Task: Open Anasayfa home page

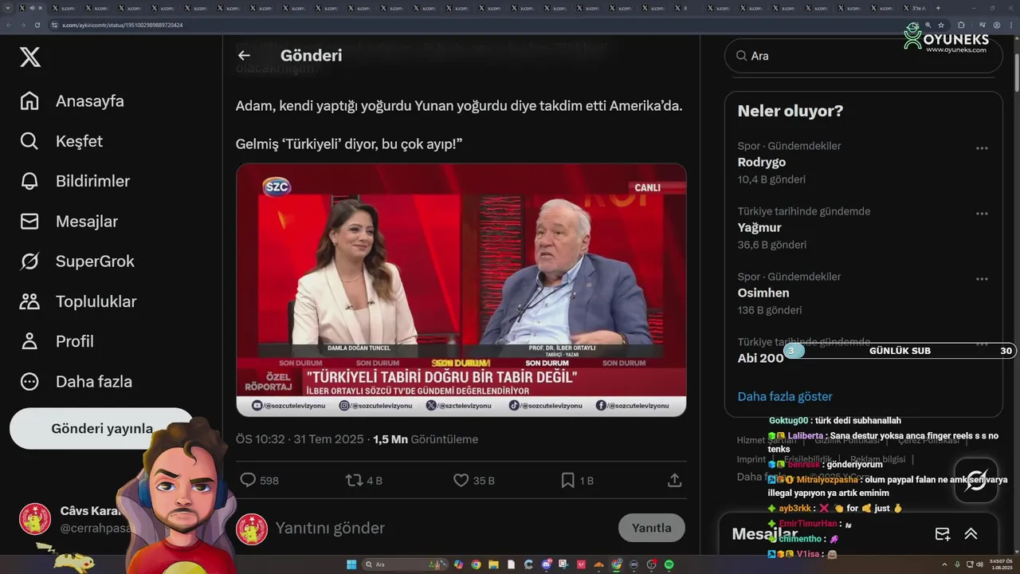Action: click(x=72, y=101)
